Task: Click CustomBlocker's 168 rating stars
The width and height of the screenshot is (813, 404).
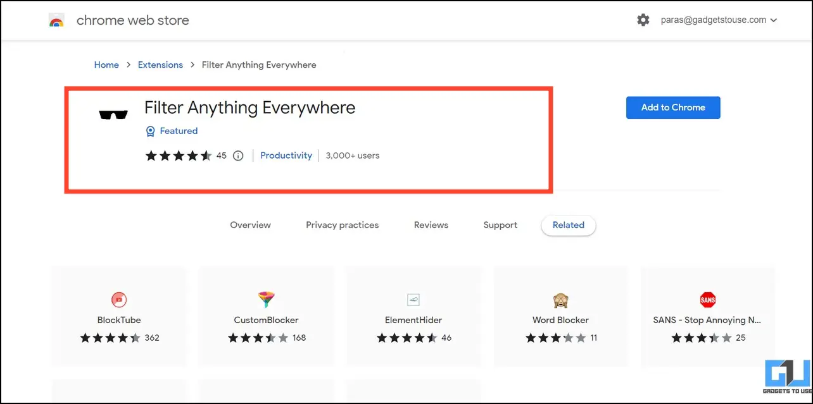Action: click(258, 338)
